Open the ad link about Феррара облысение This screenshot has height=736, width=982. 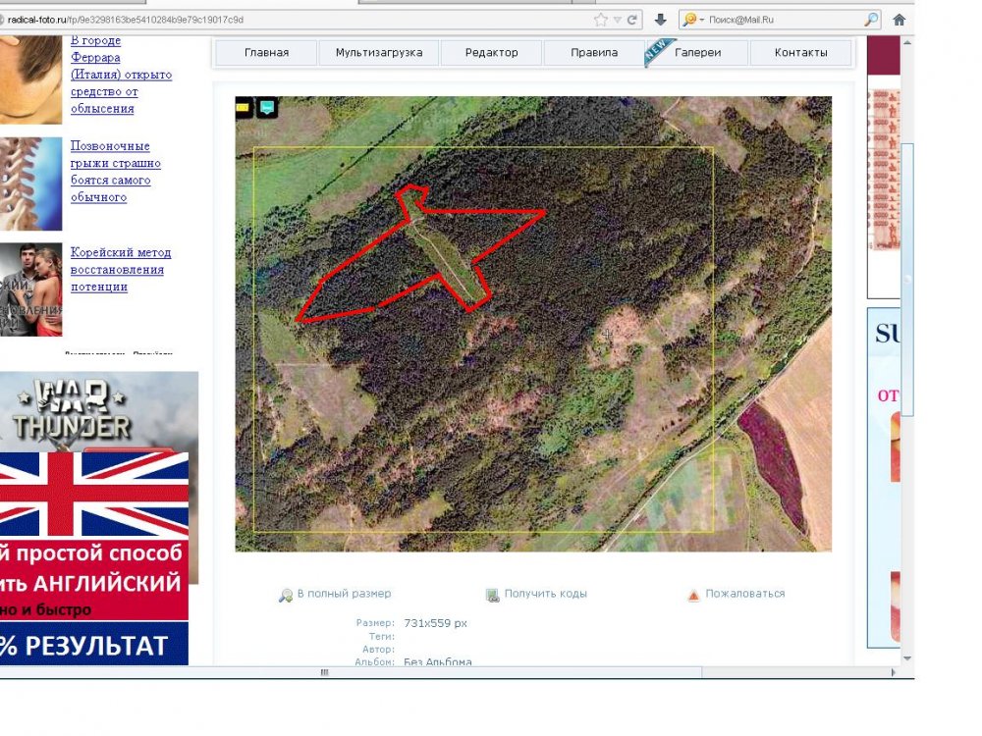(x=121, y=75)
